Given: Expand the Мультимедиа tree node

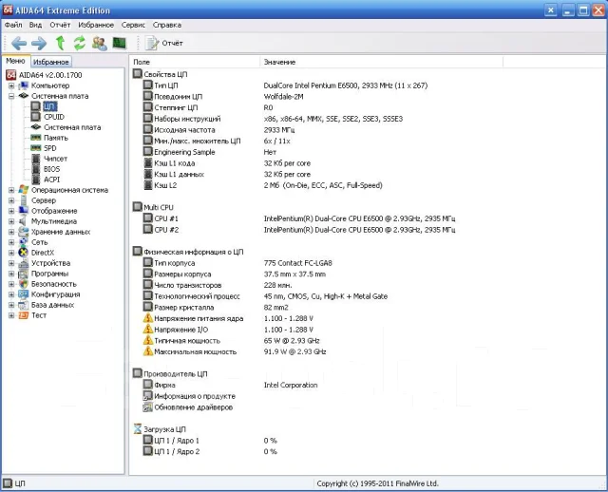Looking at the screenshot, I should 11,221.
